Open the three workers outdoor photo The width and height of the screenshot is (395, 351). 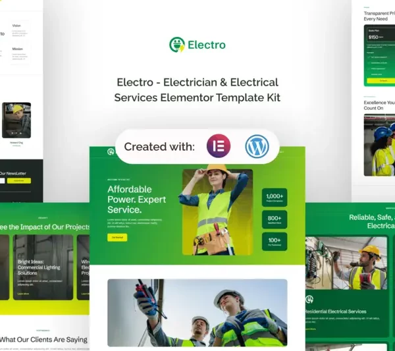pos(197,313)
